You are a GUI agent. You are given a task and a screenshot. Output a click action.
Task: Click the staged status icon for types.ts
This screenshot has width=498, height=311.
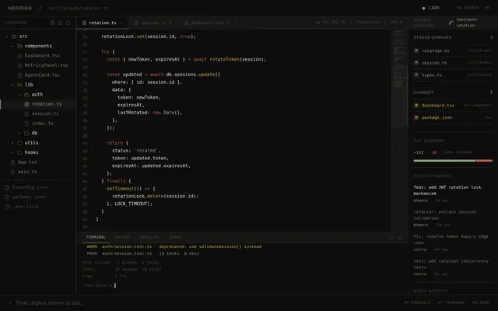tap(416, 75)
